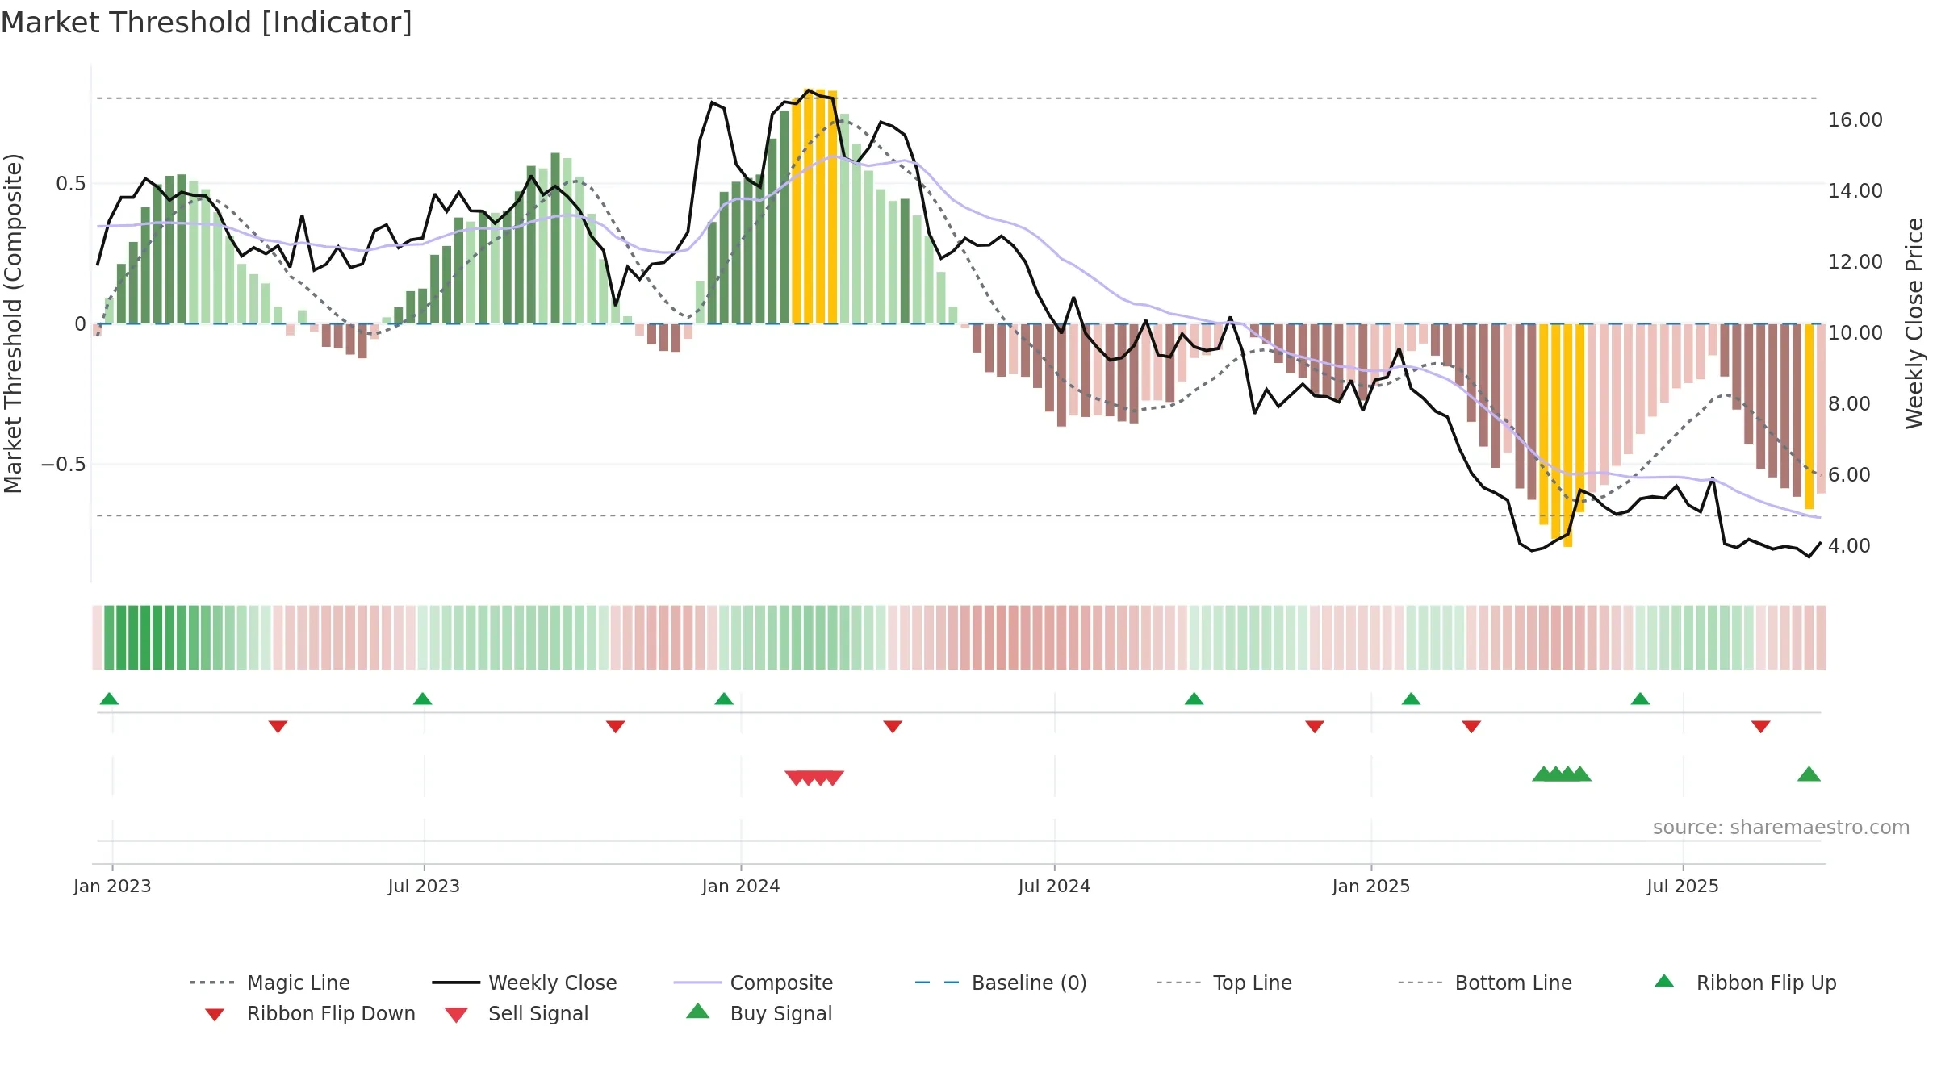Toggle the Baseline (0) legend entry

pyautogui.click(x=1001, y=983)
